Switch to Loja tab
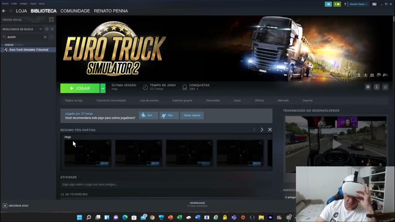Image resolution: width=395 pixels, height=222 pixels. [21, 11]
